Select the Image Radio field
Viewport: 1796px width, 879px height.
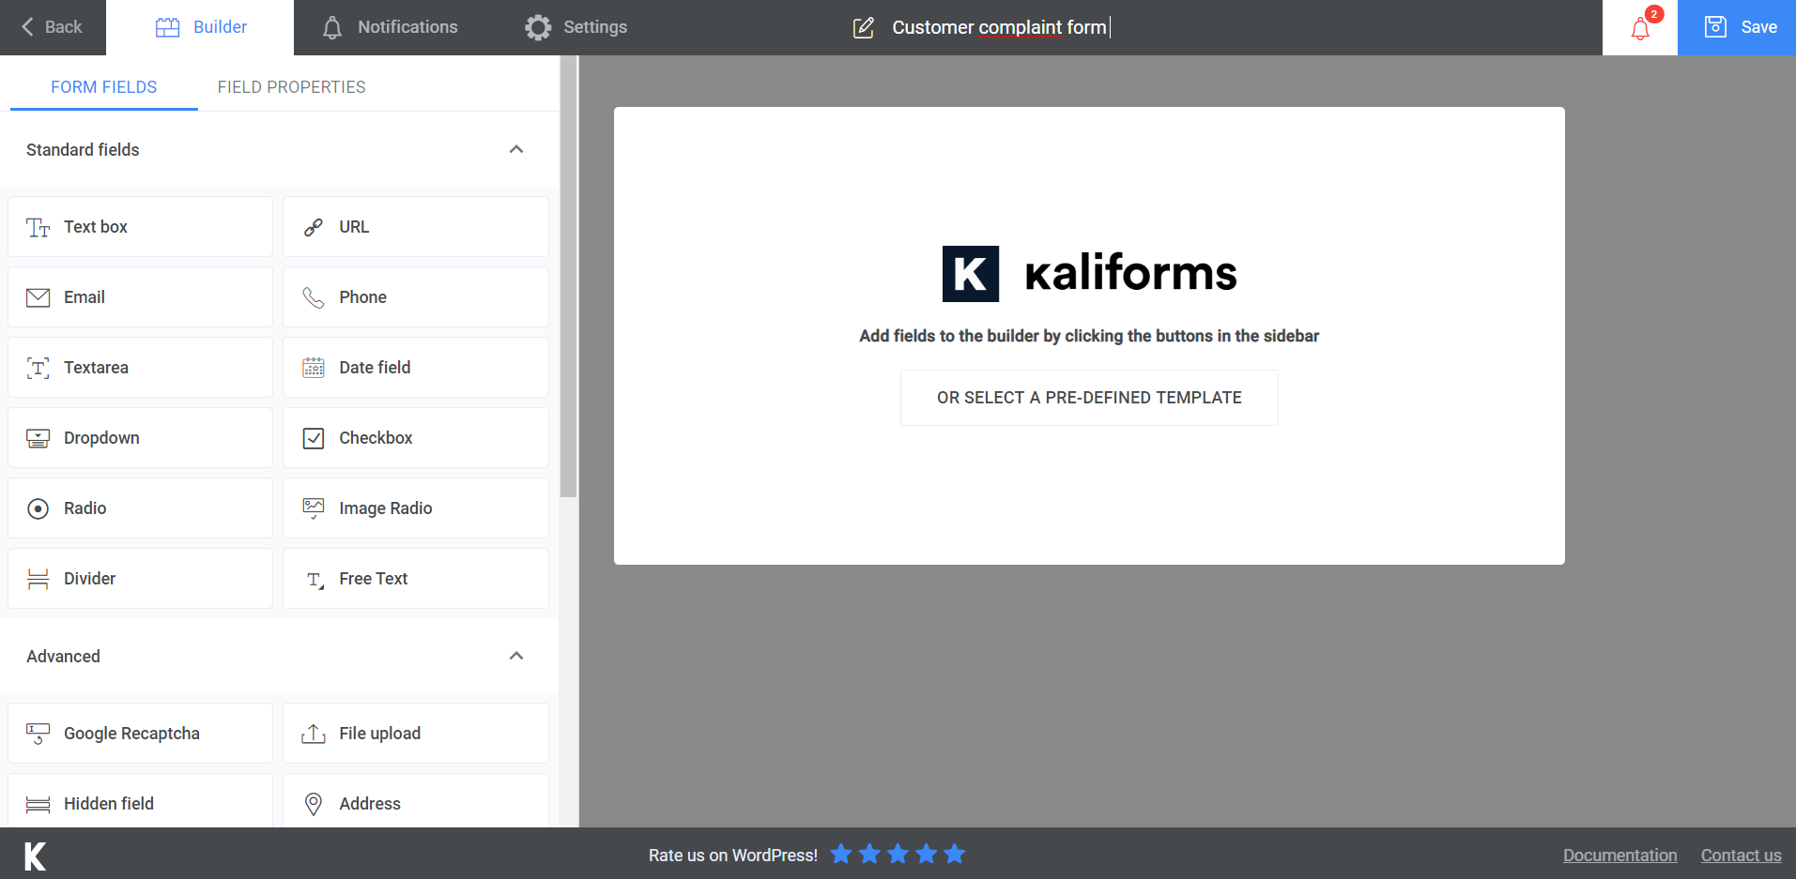point(415,508)
